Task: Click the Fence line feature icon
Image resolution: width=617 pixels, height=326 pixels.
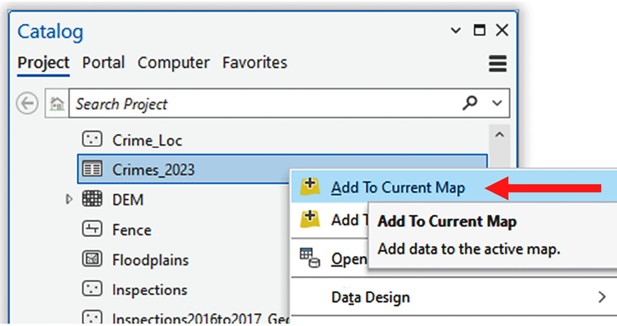Action: tap(92, 229)
